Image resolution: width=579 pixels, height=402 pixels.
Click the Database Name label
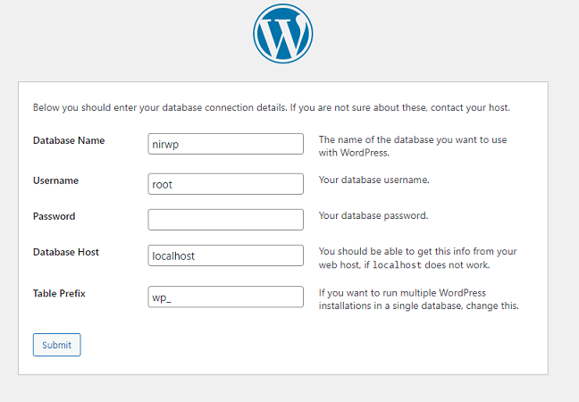tap(69, 140)
